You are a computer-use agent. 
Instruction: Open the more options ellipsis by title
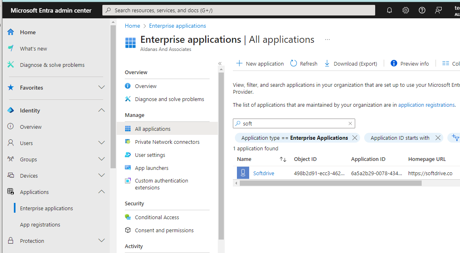click(327, 39)
